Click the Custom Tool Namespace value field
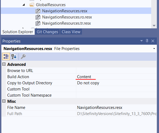This screenshot has height=133, width=159. coord(116,95)
